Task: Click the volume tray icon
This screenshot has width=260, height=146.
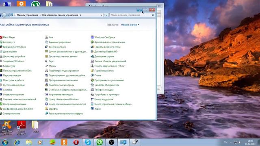Action: click(240, 142)
